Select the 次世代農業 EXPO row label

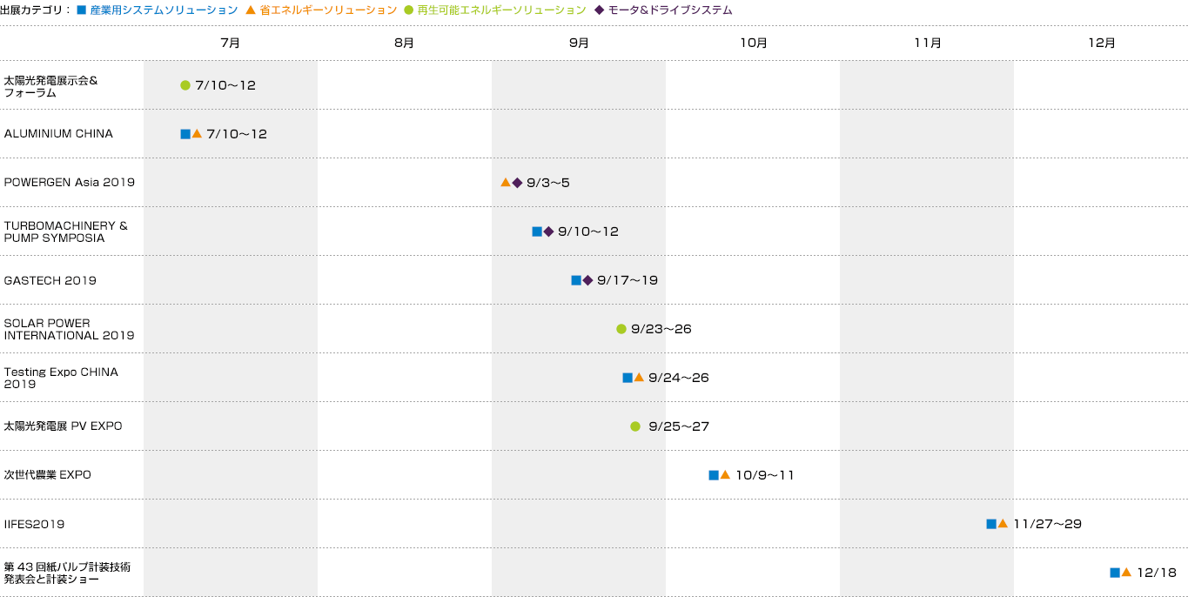pos(48,475)
